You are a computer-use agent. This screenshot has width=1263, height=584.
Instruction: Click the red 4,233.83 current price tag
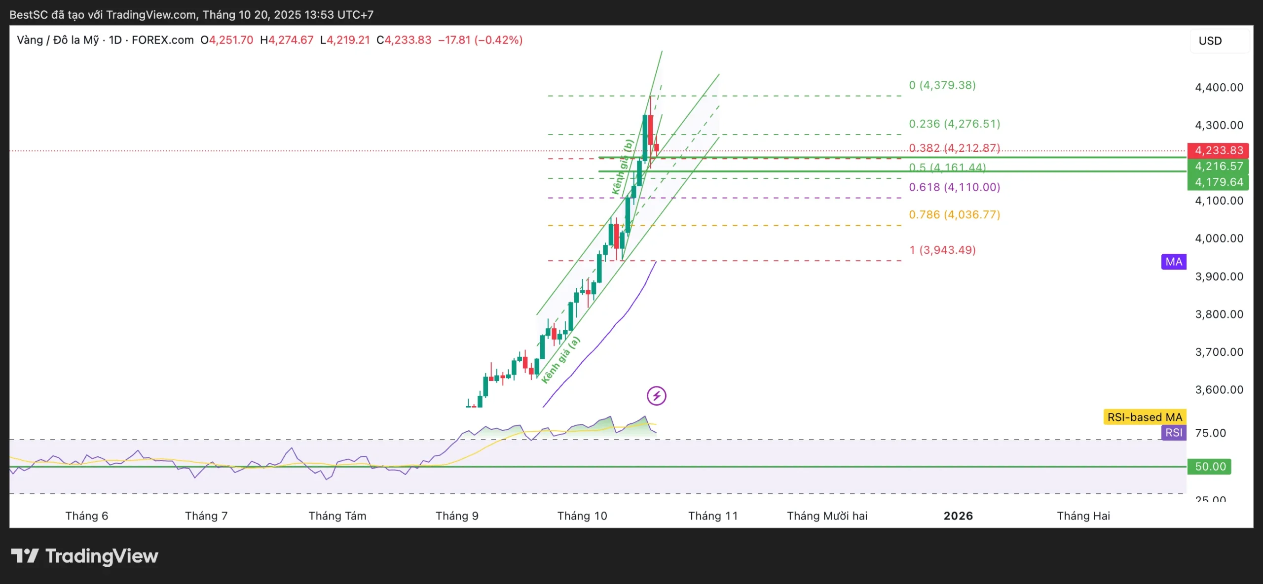1218,150
